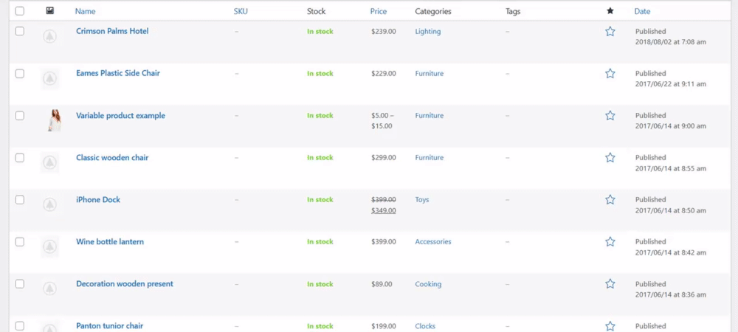Open the Toys category link
The height and width of the screenshot is (332, 738).
(422, 200)
